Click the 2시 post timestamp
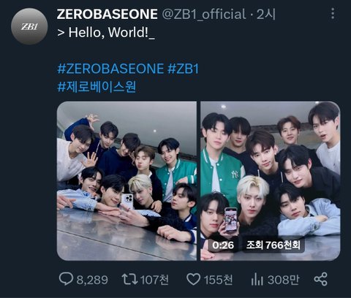Viewport: 351px width, 298px height. point(266,14)
